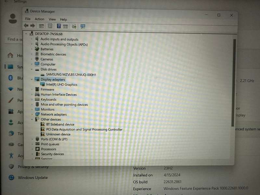Open Privacy & security in Settings sidebar

coord(33,167)
